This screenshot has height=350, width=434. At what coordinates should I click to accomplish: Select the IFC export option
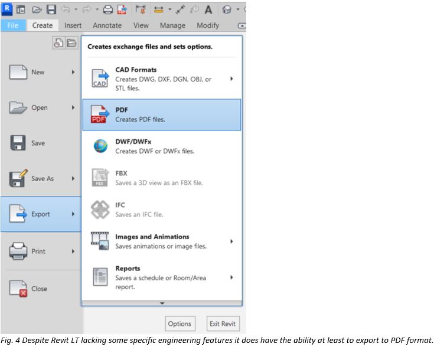click(162, 210)
